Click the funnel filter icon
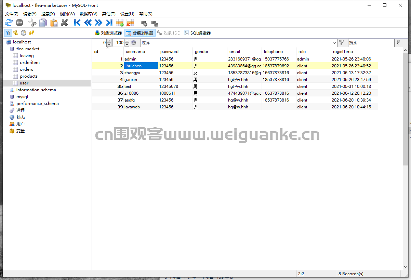This screenshot has height=280, width=411. (341, 42)
